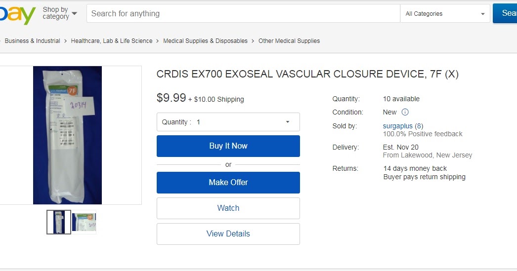Click the Make Offer button
The image size is (517, 271).
[x=228, y=183]
